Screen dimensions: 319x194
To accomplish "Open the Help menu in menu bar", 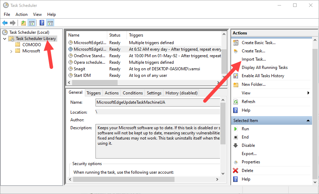I will click(x=51, y=14).
